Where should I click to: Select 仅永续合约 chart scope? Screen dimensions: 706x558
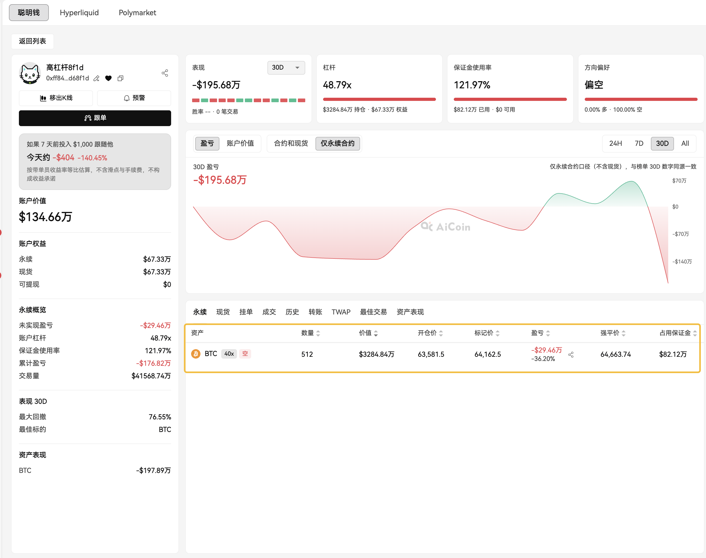point(338,143)
